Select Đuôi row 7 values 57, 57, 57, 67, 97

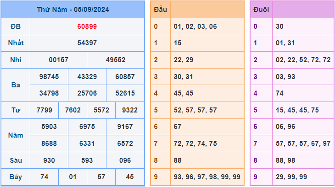pos(303,144)
